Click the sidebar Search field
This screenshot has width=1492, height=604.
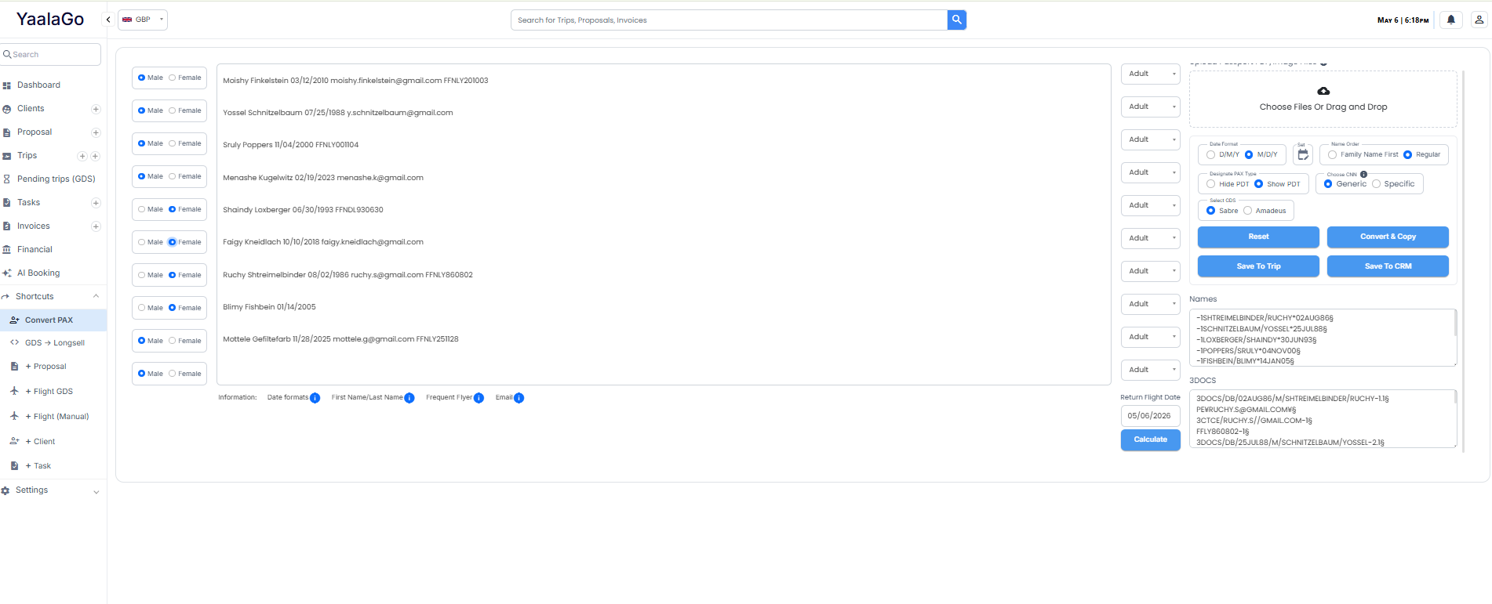pos(51,55)
